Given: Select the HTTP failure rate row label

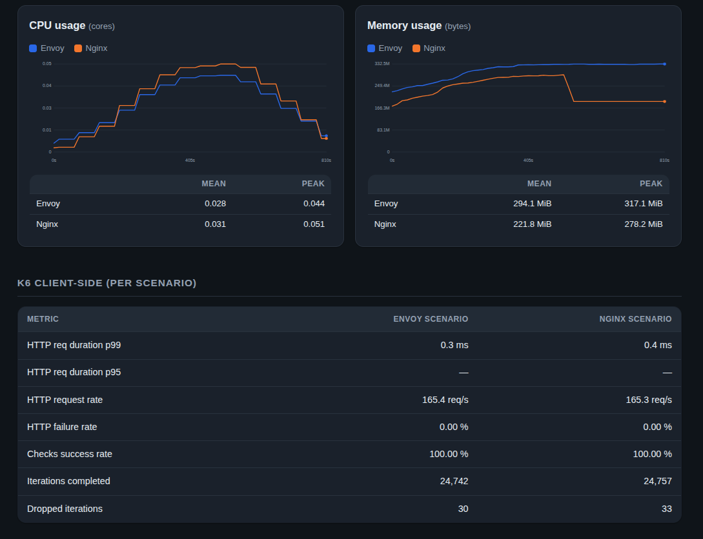Looking at the screenshot, I should (x=62, y=427).
